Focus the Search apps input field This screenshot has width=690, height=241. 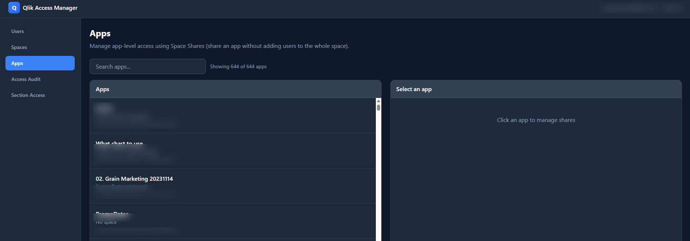[x=147, y=66]
